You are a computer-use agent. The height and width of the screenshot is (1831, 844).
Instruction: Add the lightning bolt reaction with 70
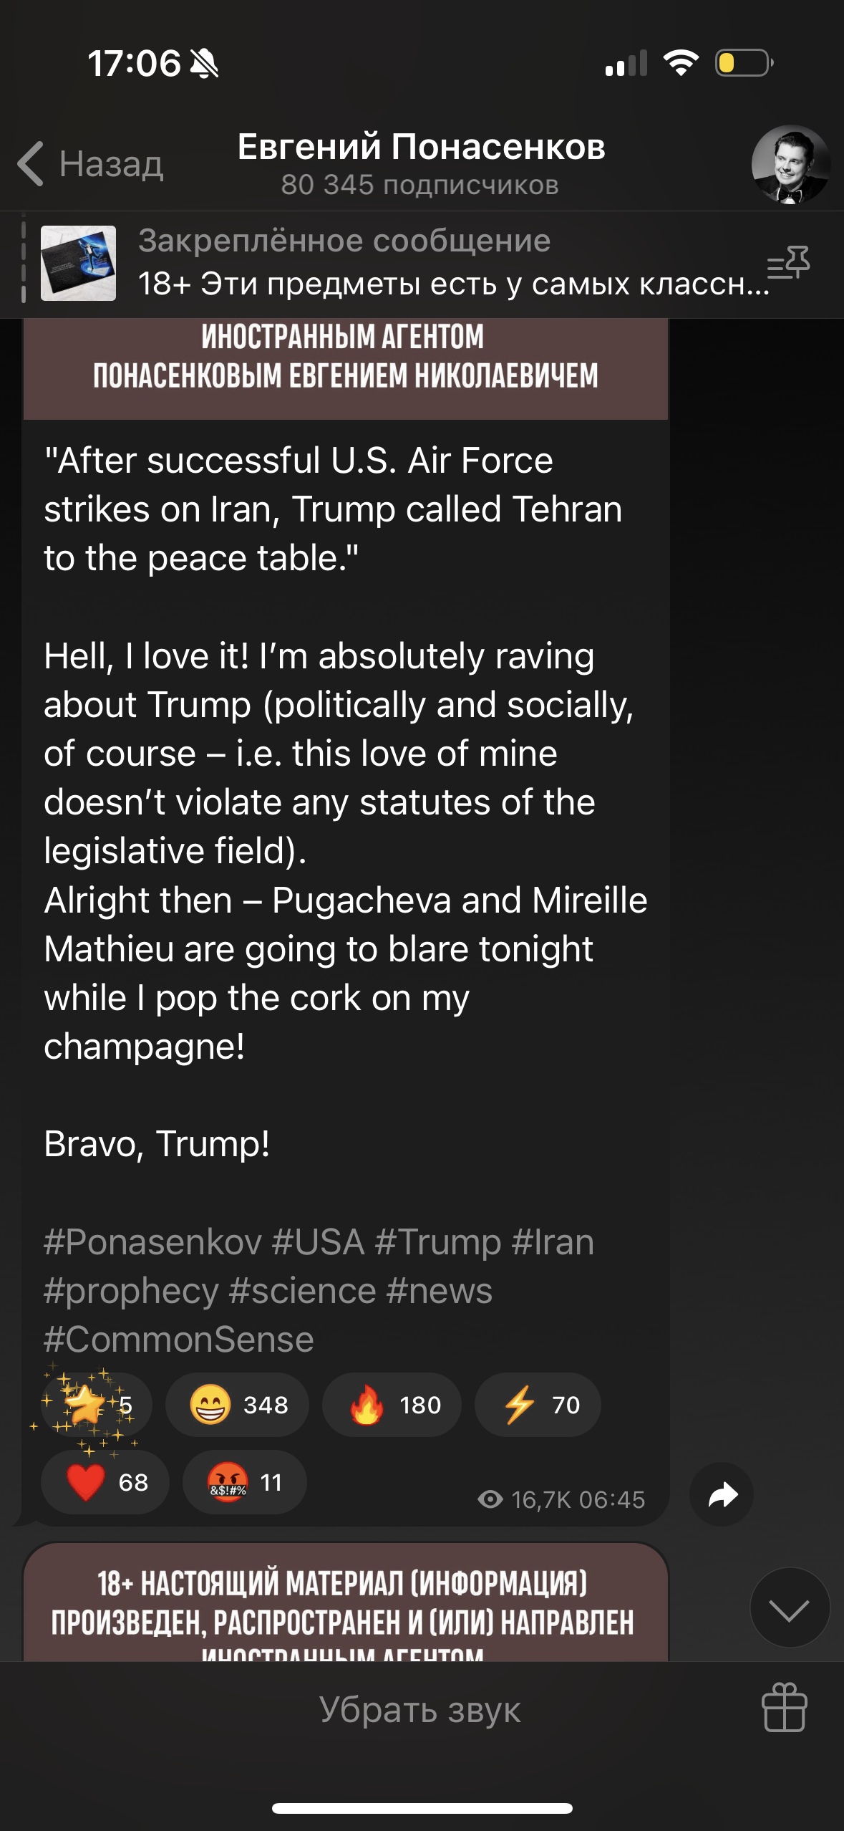pyautogui.click(x=538, y=1405)
